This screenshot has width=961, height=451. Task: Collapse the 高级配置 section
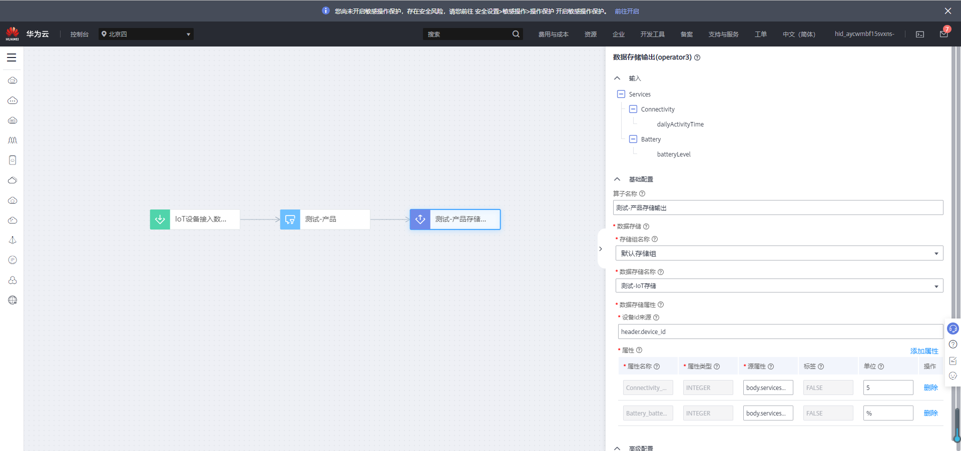pyautogui.click(x=617, y=448)
